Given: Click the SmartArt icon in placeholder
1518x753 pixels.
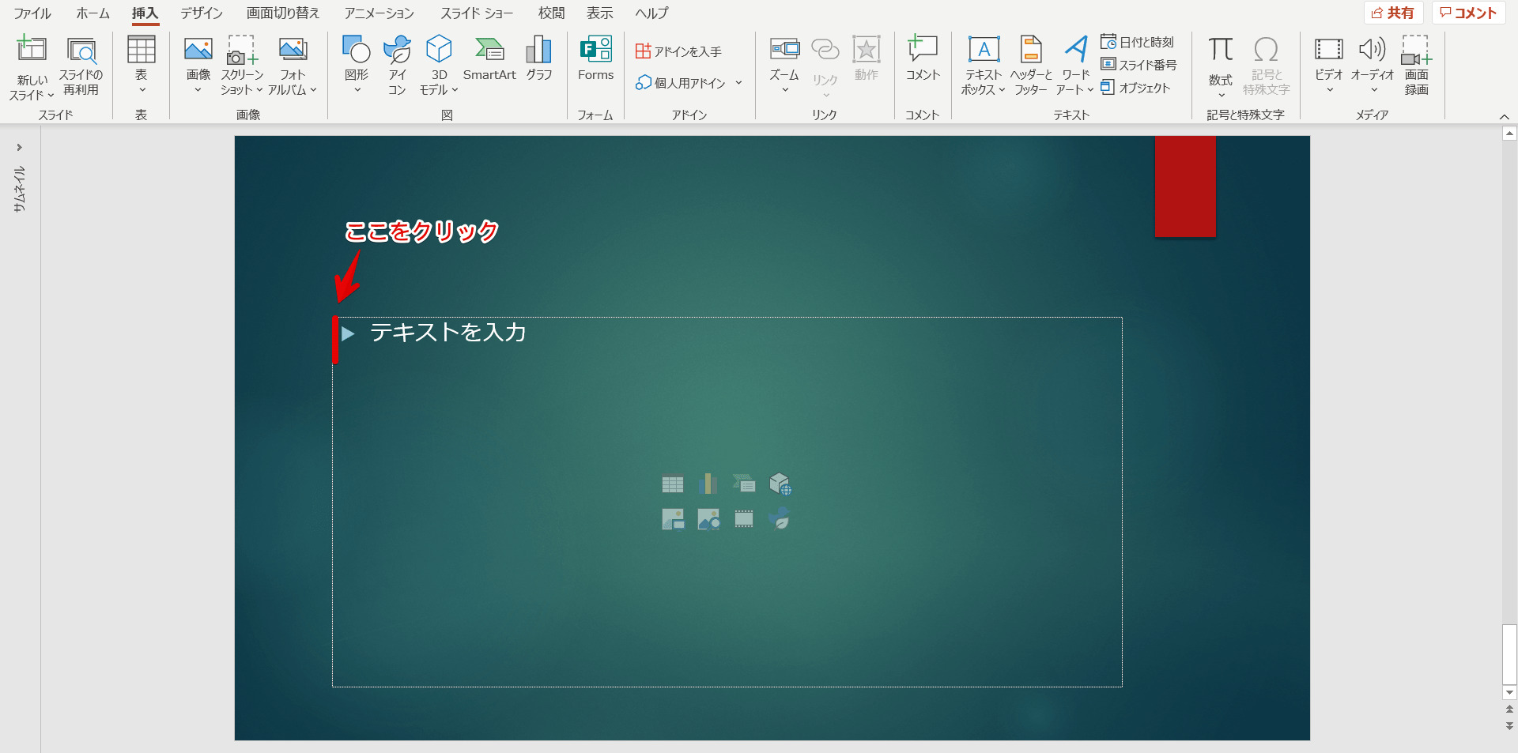Looking at the screenshot, I should pos(744,484).
